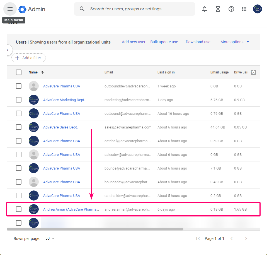
Task: Open the account profile avatar
Action: [257, 9]
